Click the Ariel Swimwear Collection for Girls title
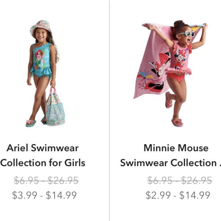Image resolution: width=221 pixels, height=221 pixels. point(43,155)
